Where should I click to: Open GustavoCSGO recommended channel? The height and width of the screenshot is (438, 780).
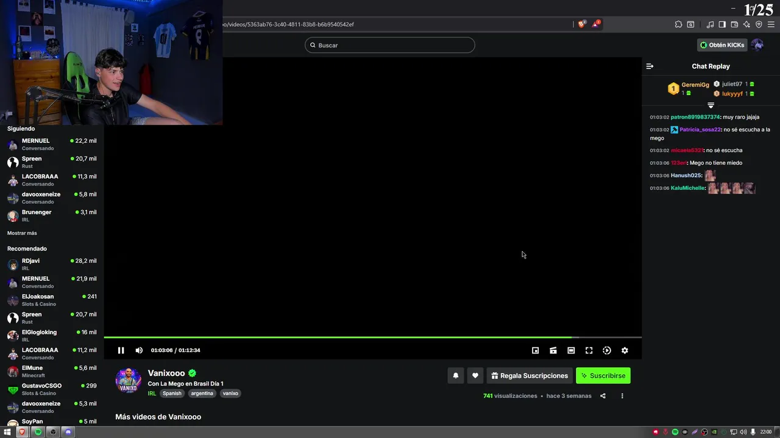tap(52, 389)
